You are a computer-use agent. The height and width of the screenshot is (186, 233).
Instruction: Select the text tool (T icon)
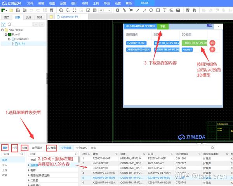click(x=165, y=10)
